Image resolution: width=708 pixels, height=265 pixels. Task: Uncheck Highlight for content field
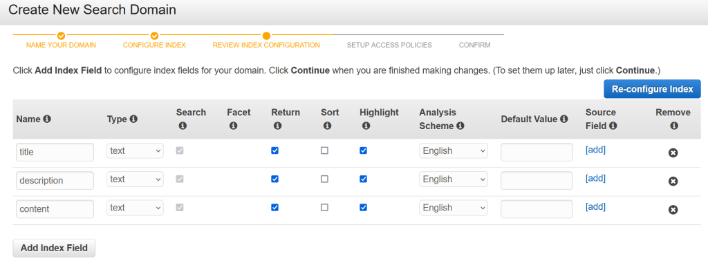pyautogui.click(x=363, y=207)
